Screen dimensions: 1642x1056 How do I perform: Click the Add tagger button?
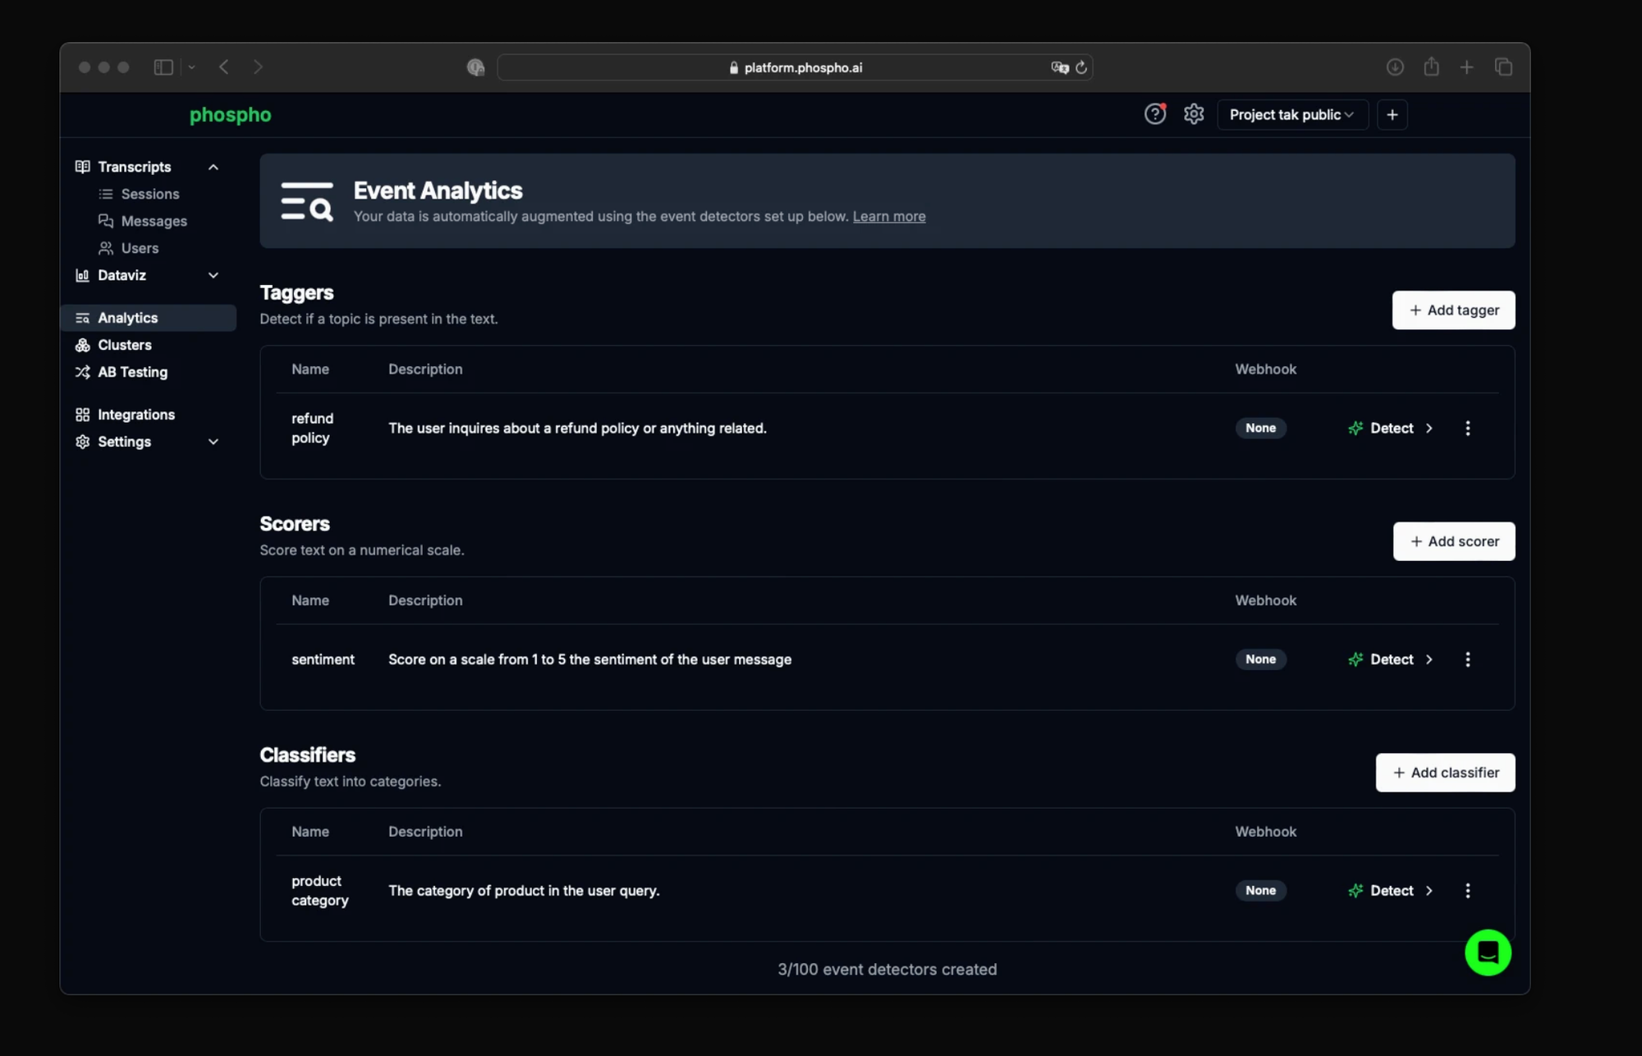[x=1452, y=310]
